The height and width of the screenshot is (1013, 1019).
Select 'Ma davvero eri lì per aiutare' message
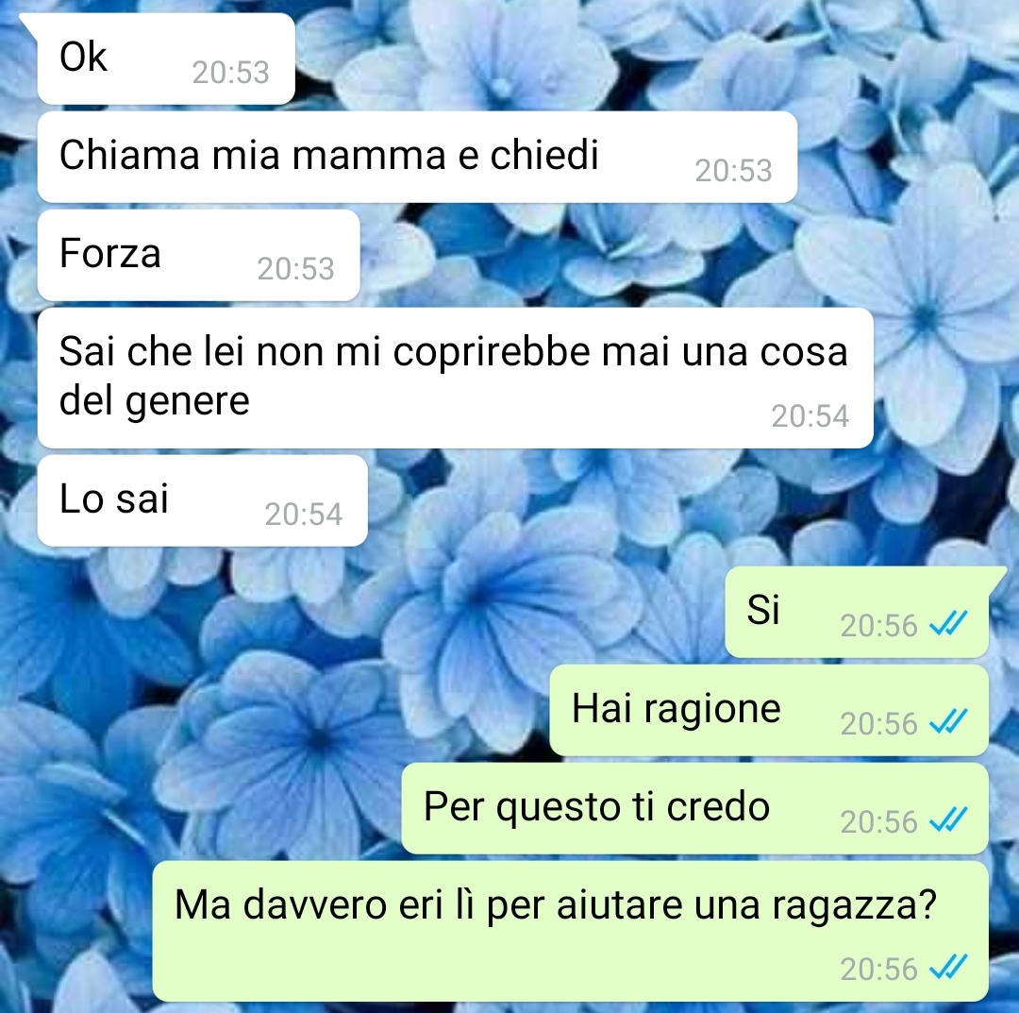571,932
